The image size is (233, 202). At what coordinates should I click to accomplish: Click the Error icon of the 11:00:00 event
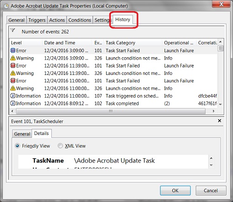(x=13, y=81)
